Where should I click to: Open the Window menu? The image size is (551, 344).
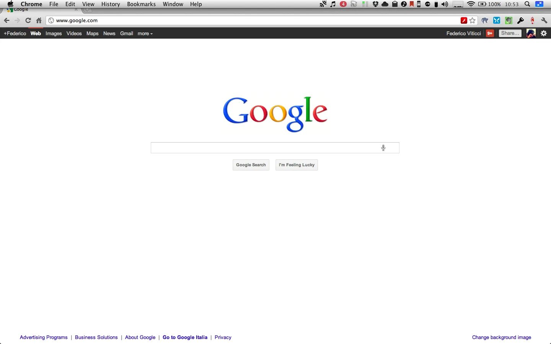click(x=173, y=4)
